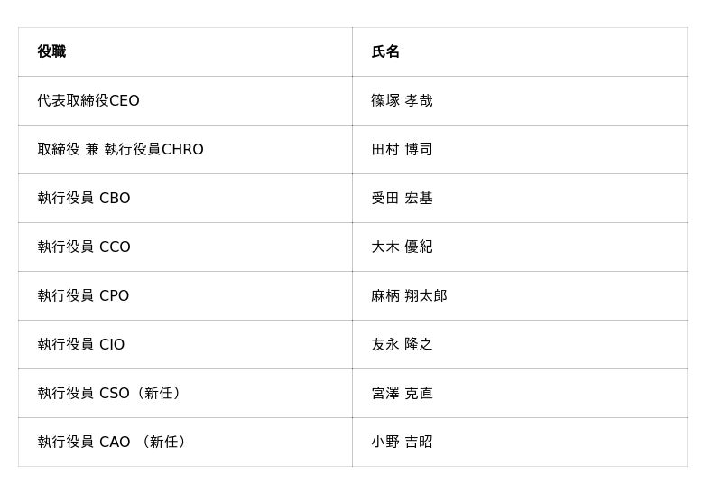Click the 氏名 column header
Screen dimensions: 722x494
click(385, 52)
